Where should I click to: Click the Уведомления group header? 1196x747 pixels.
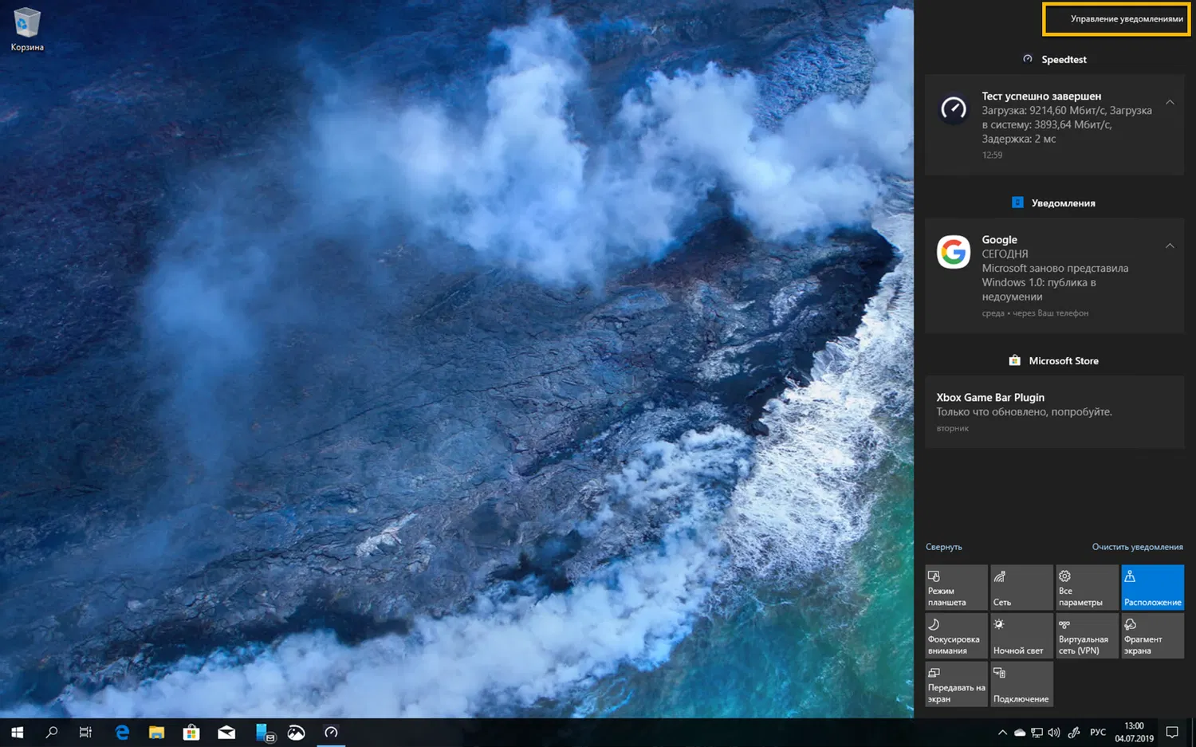(1054, 202)
